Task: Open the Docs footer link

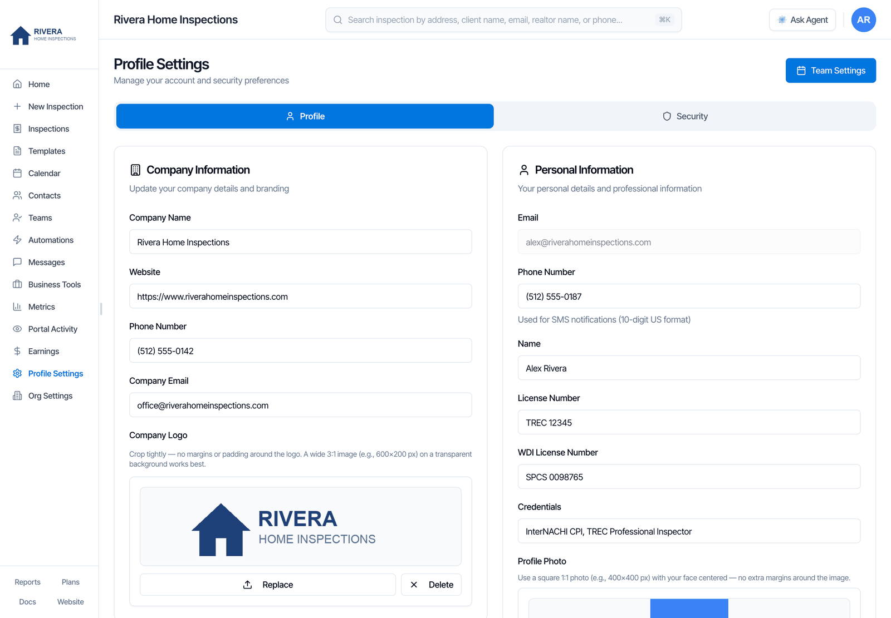Action: coord(27,602)
